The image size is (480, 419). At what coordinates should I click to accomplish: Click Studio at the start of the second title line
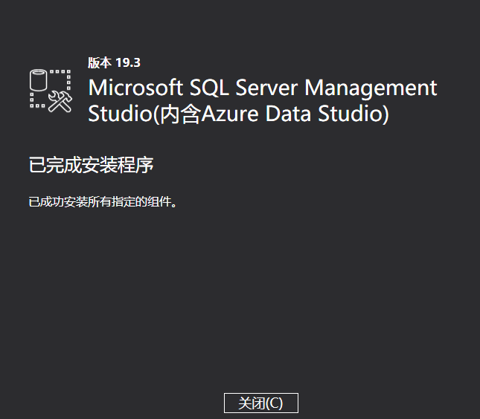click(x=119, y=114)
